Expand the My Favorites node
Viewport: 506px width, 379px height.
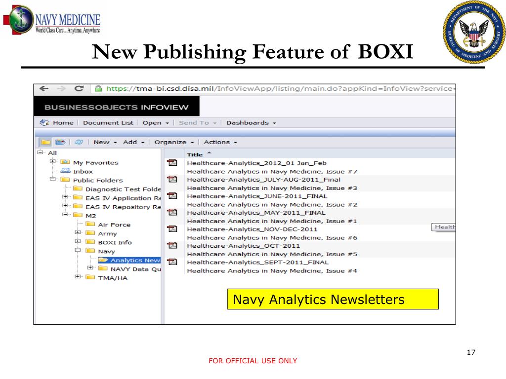pyautogui.click(x=52, y=161)
